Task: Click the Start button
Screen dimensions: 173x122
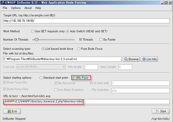Action: pos(161,111)
